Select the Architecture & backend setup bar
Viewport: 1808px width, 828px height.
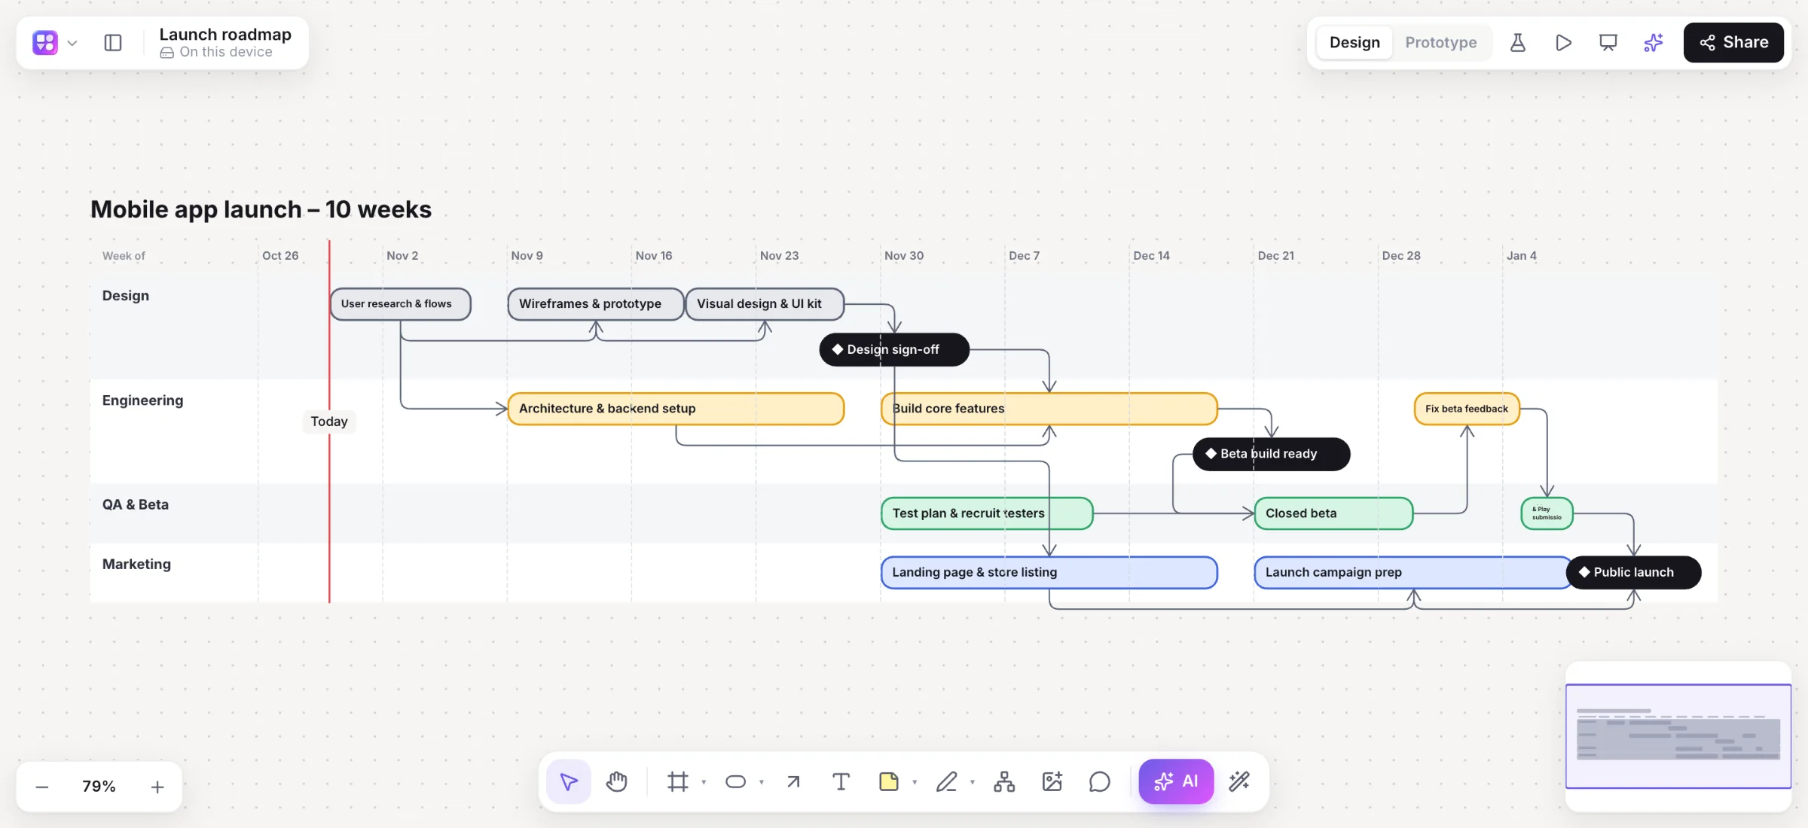676,409
